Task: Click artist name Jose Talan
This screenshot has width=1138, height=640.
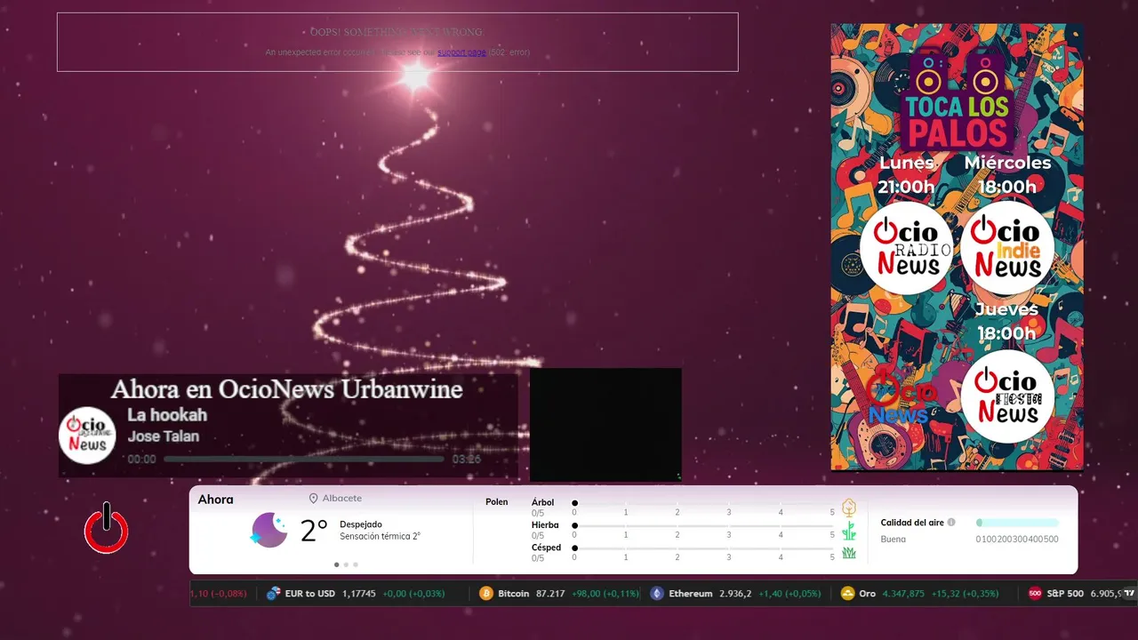Action: pyautogui.click(x=164, y=436)
